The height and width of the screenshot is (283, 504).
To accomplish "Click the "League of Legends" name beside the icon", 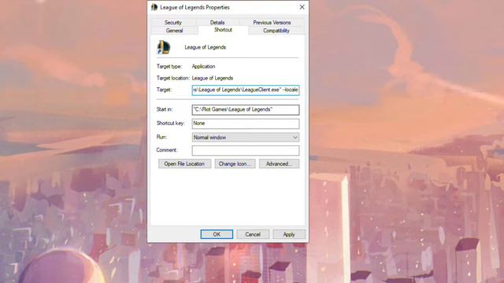I will 205,47.
